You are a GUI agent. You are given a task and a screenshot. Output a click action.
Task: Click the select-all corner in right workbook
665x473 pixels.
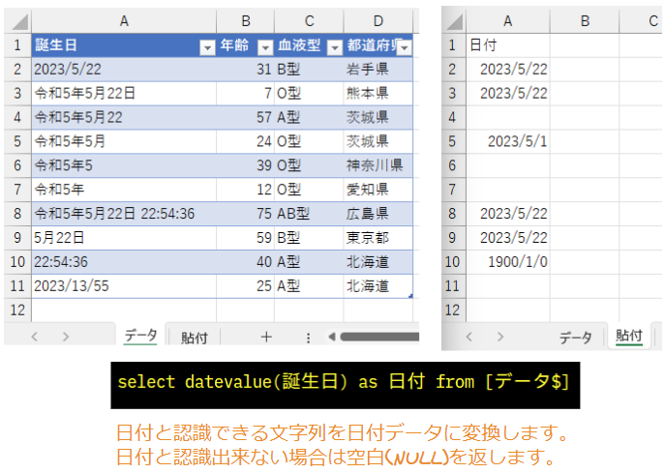[x=454, y=21]
